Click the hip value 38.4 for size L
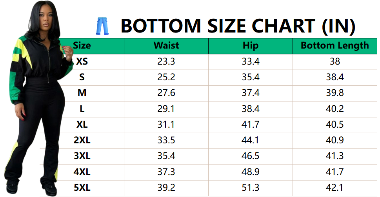Viewport: 380px width, 197px height. tap(250, 109)
